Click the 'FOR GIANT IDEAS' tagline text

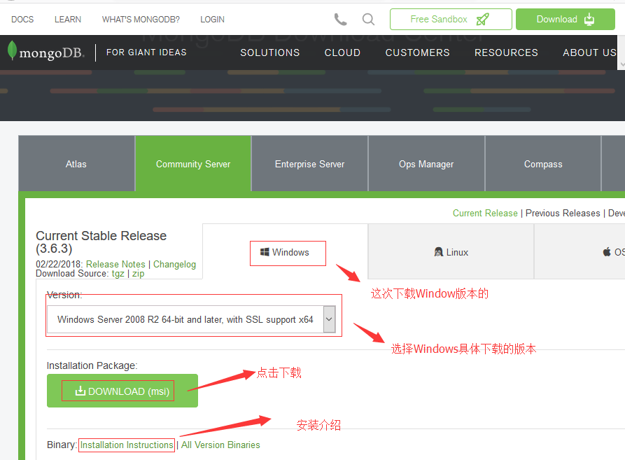pos(146,53)
